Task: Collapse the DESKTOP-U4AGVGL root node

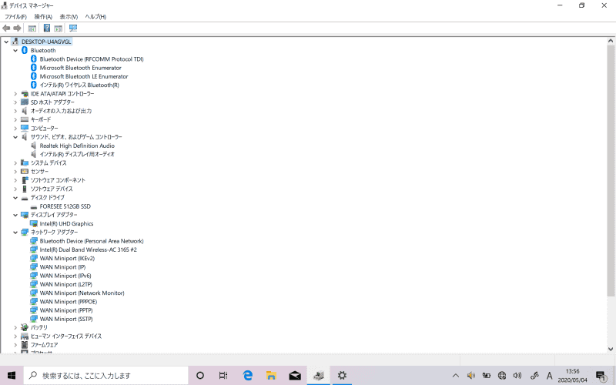Action: pos(6,42)
